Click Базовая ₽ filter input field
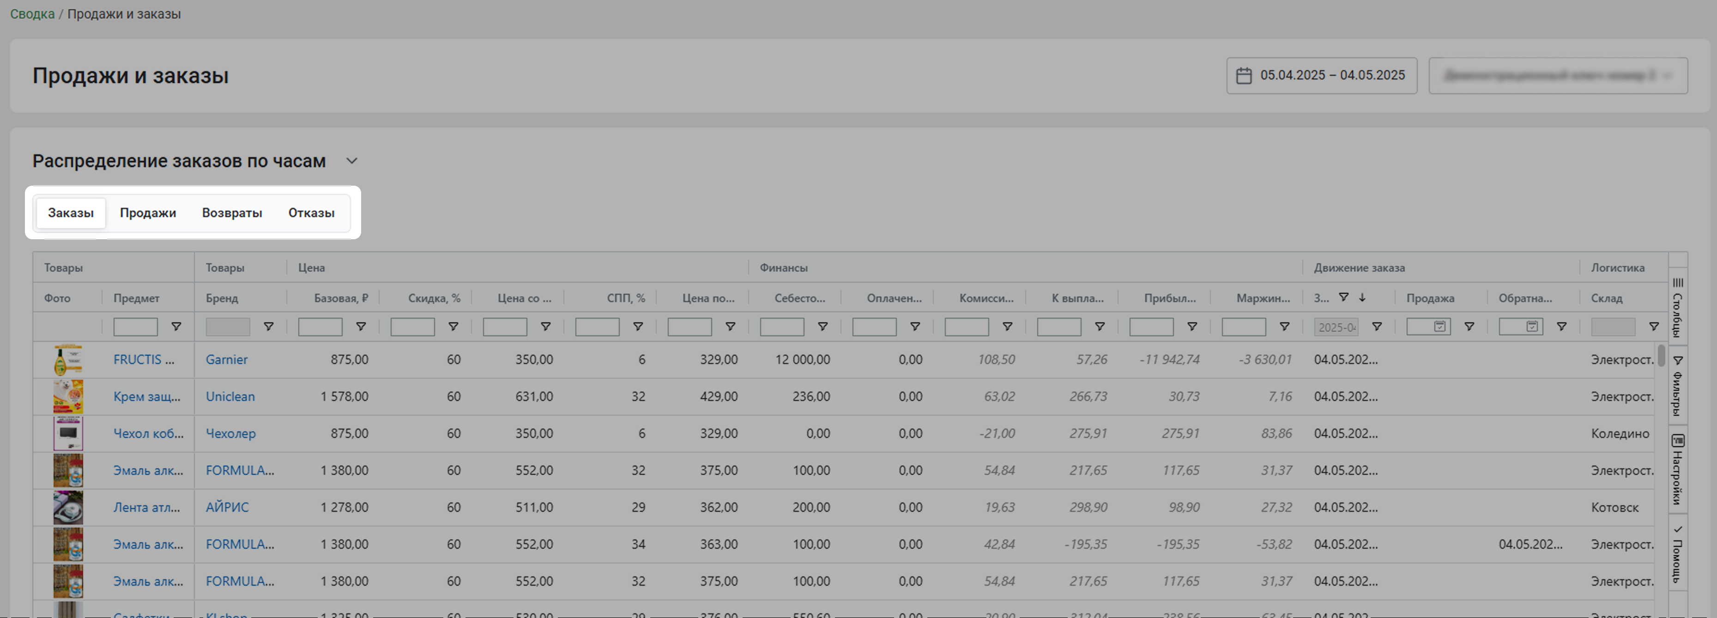Viewport: 1717px width, 618px height. point(320,327)
